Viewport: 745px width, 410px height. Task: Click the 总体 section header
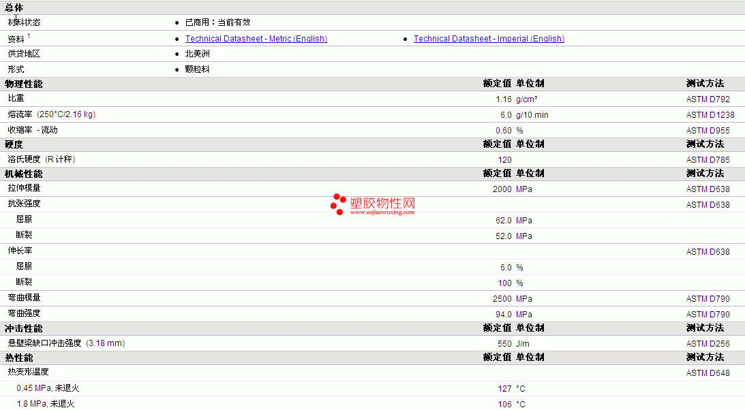[14, 7]
